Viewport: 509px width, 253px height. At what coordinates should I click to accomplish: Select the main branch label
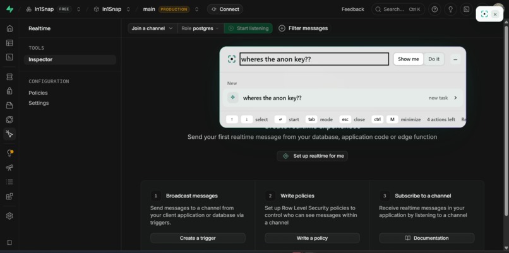tap(149, 9)
